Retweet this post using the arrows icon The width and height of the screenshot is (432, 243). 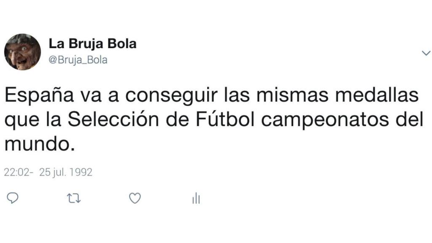coord(74,198)
